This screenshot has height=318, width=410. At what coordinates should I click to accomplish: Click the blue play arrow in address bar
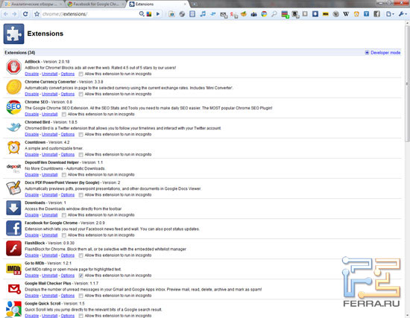coord(158,14)
